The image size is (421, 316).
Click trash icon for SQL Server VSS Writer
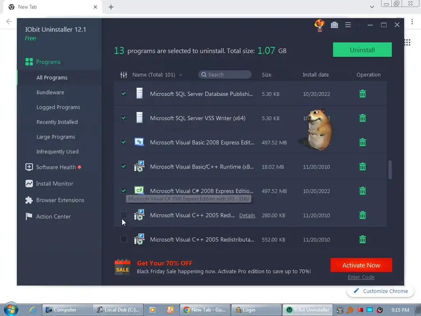pos(363,118)
